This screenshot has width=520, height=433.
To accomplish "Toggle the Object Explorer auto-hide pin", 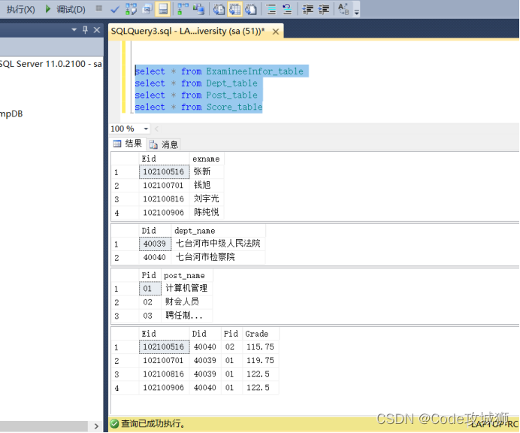I will 85,30.
